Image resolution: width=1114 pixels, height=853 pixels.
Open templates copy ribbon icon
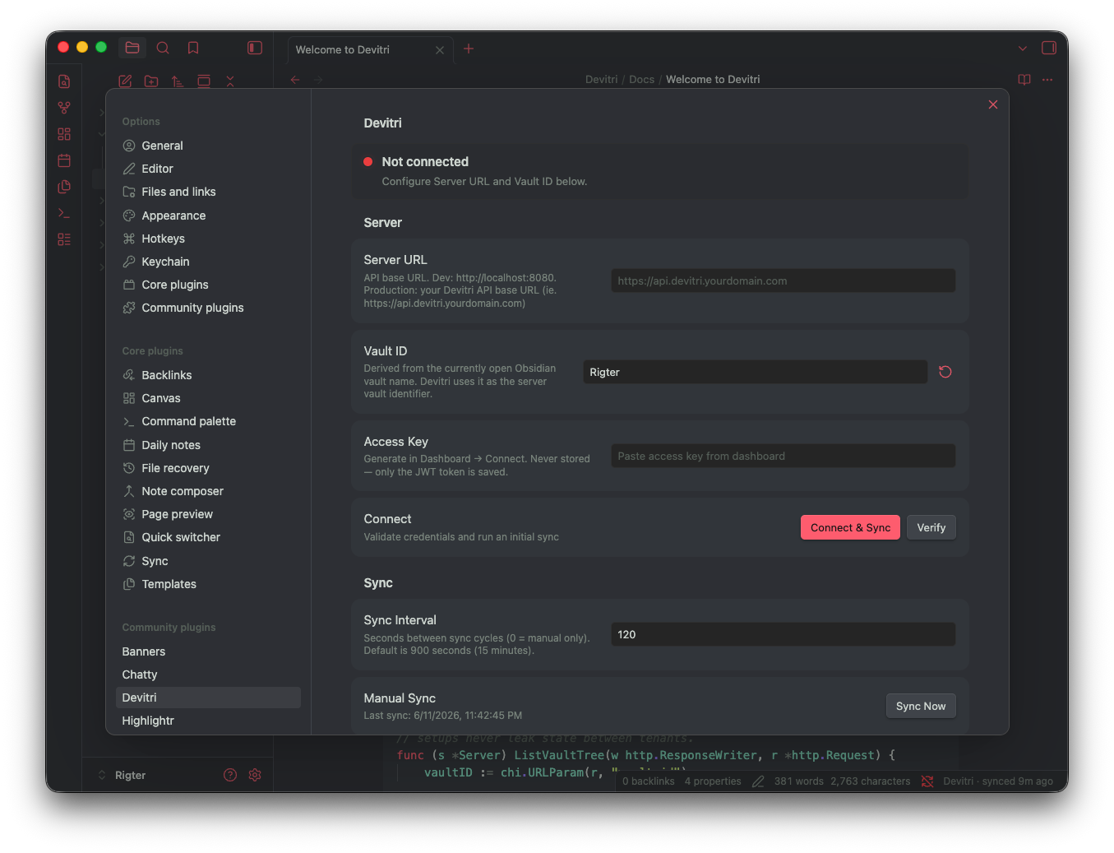pyautogui.click(x=64, y=187)
